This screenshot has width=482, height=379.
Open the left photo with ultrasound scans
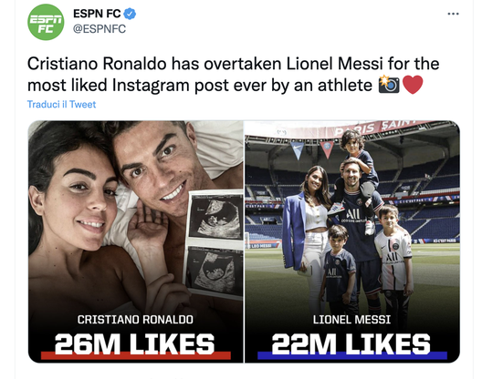click(135, 241)
